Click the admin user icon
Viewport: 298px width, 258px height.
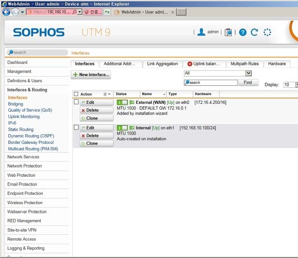[x=201, y=32]
